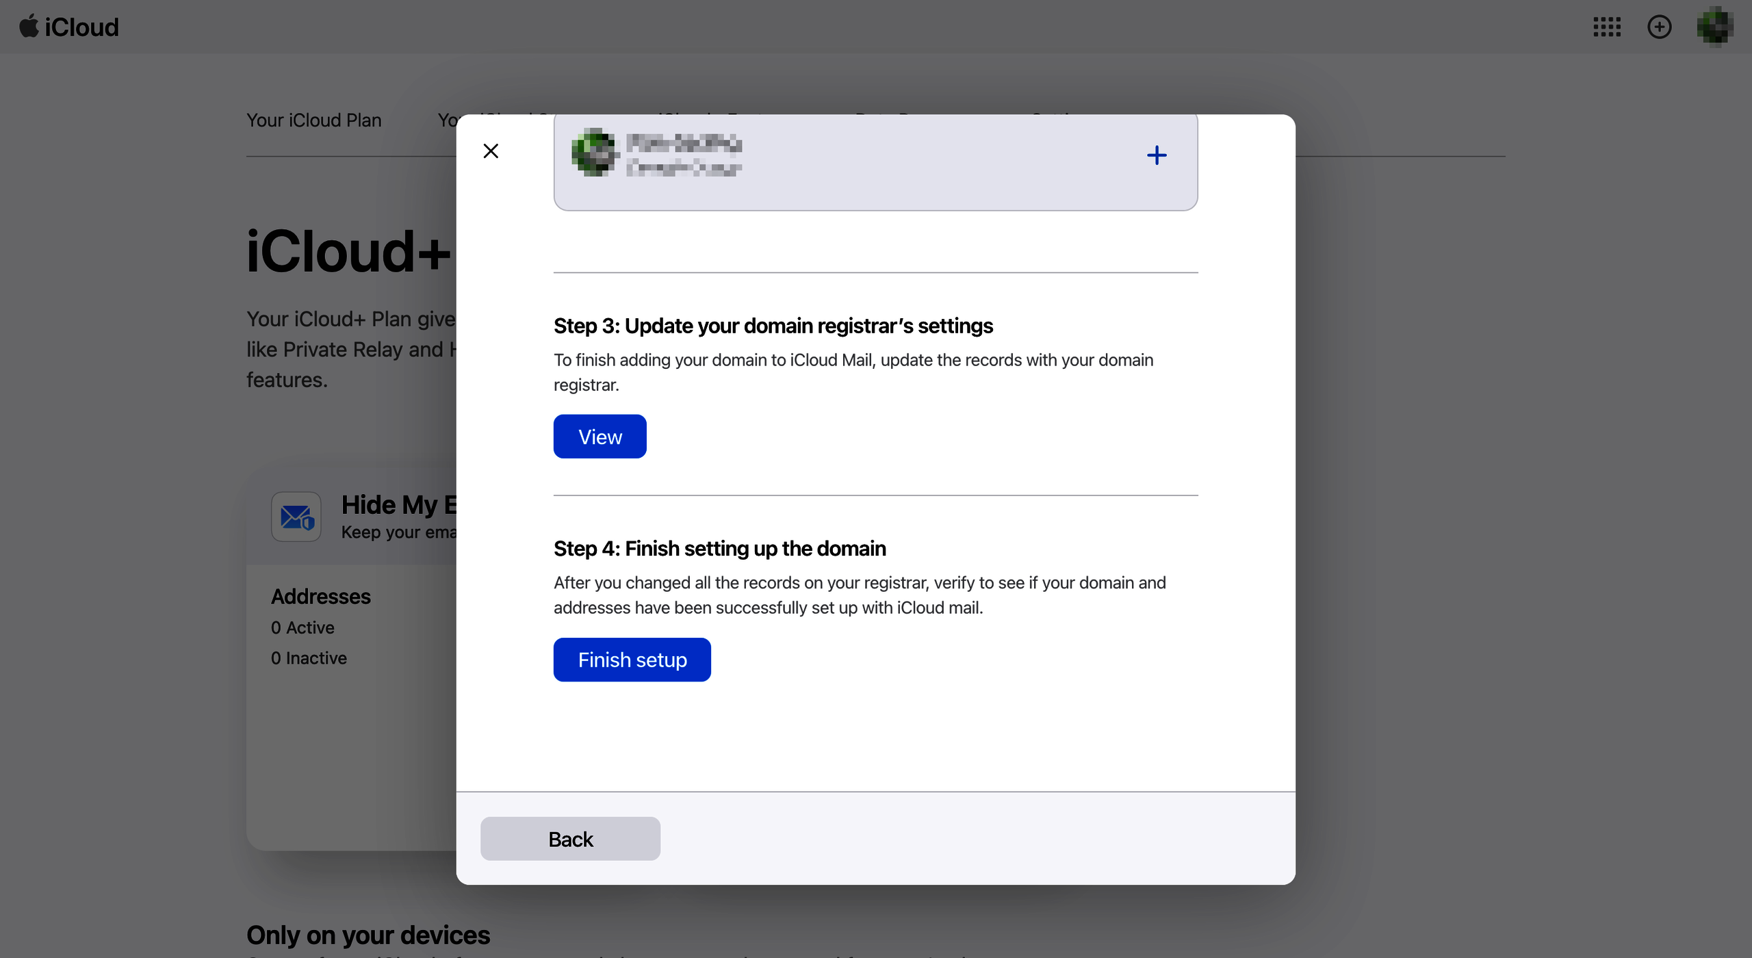Click the 0 Active addresses entry
The height and width of the screenshot is (958, 1752).
tap(302, 627)
